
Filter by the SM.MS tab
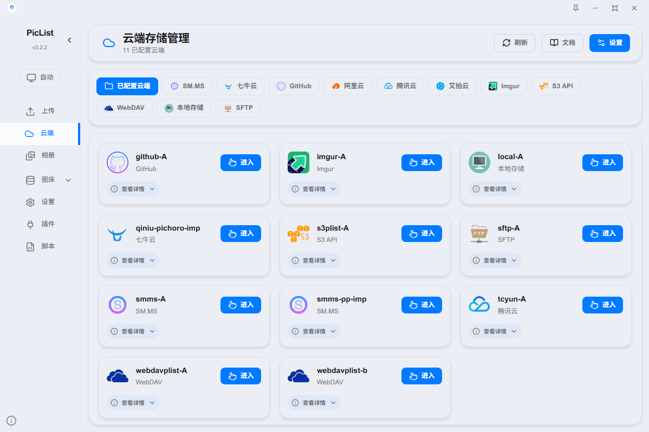click(187, 86)
